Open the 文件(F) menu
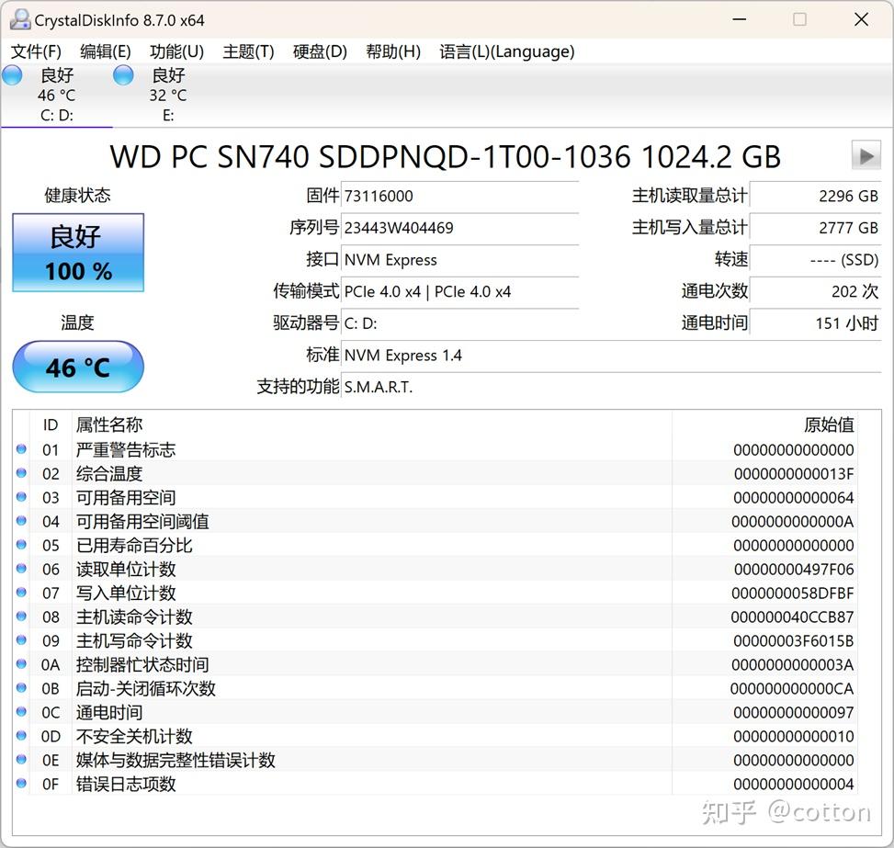 (36, 51)
